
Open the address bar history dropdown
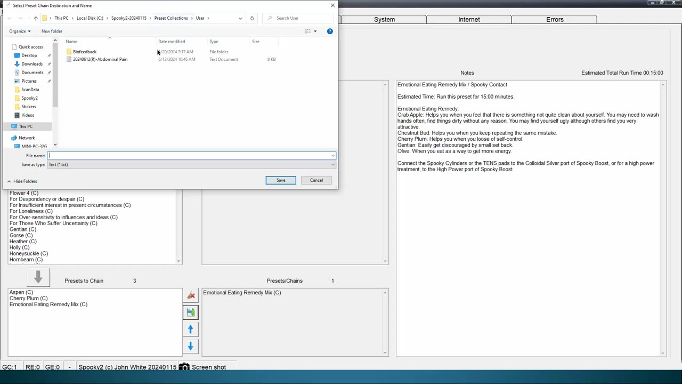[240, 18]
